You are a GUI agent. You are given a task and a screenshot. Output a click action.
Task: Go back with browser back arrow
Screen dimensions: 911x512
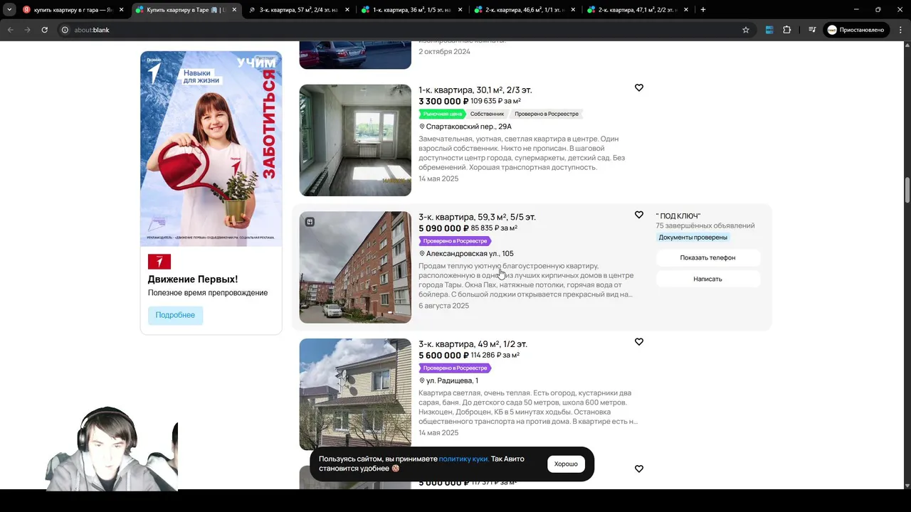(x=11, y=30)
